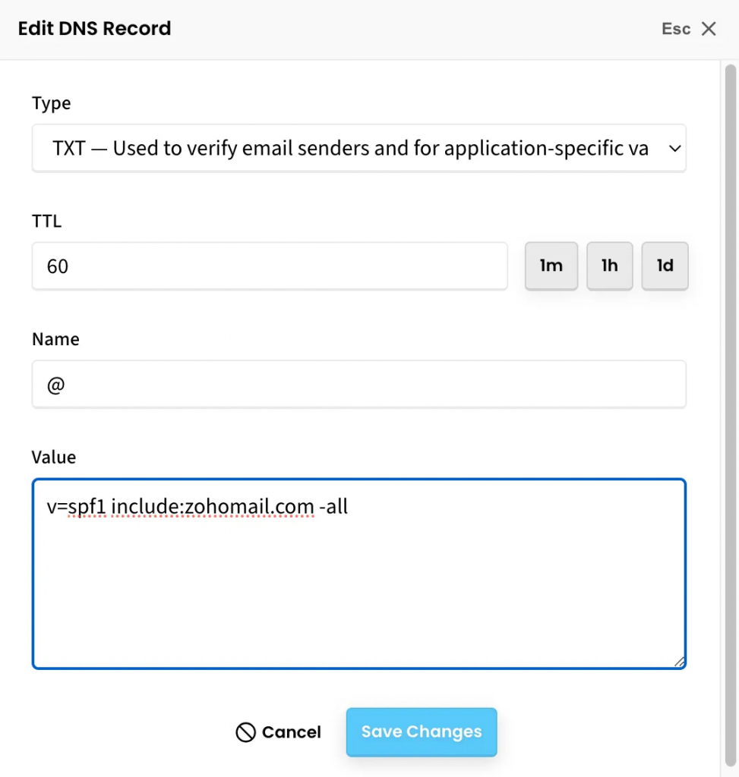Click the Edit DNS Record title
The image size is (739, 777).
[x=94, y=29]
